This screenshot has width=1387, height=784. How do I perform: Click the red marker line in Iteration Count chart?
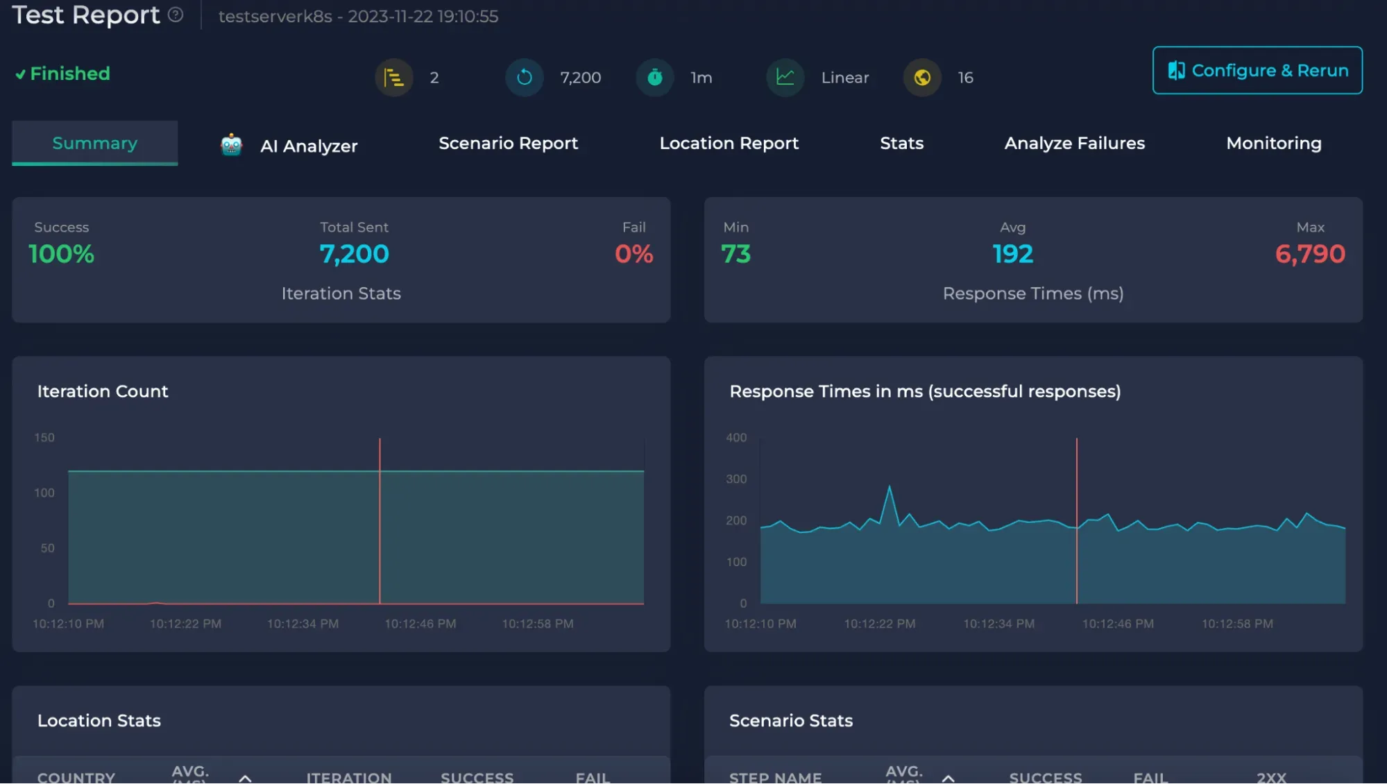click(380, 520)
